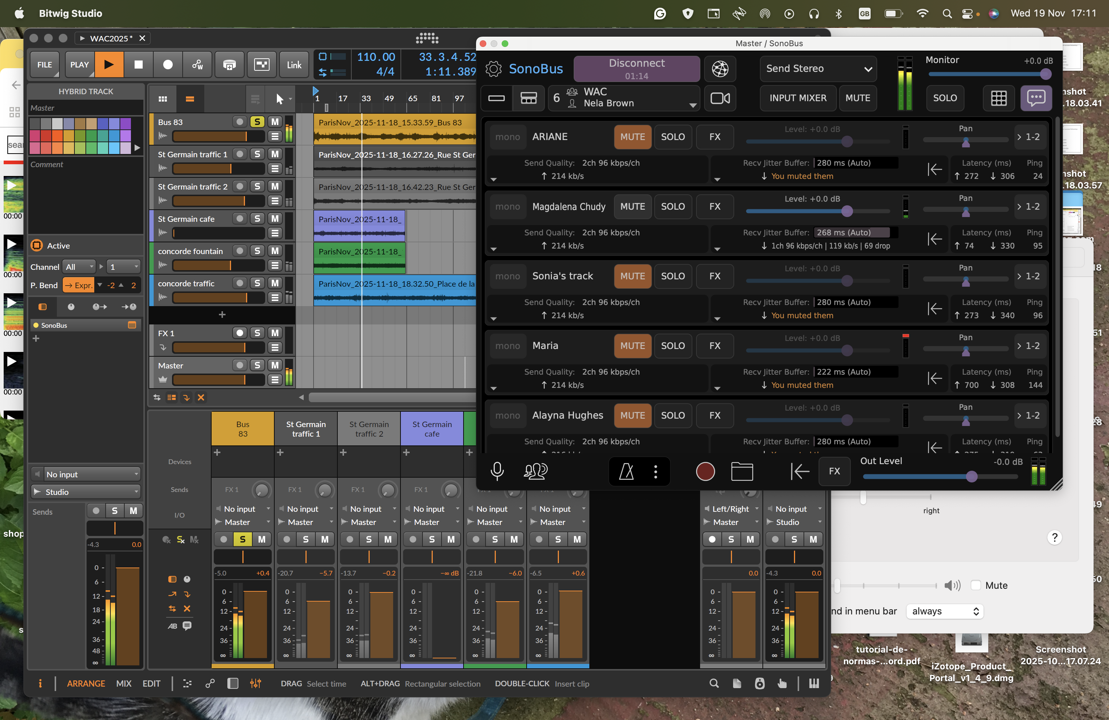The image size is (1109, 720).
Task: Open the SonoBus recordings folder icon
Action: point(742,471)
